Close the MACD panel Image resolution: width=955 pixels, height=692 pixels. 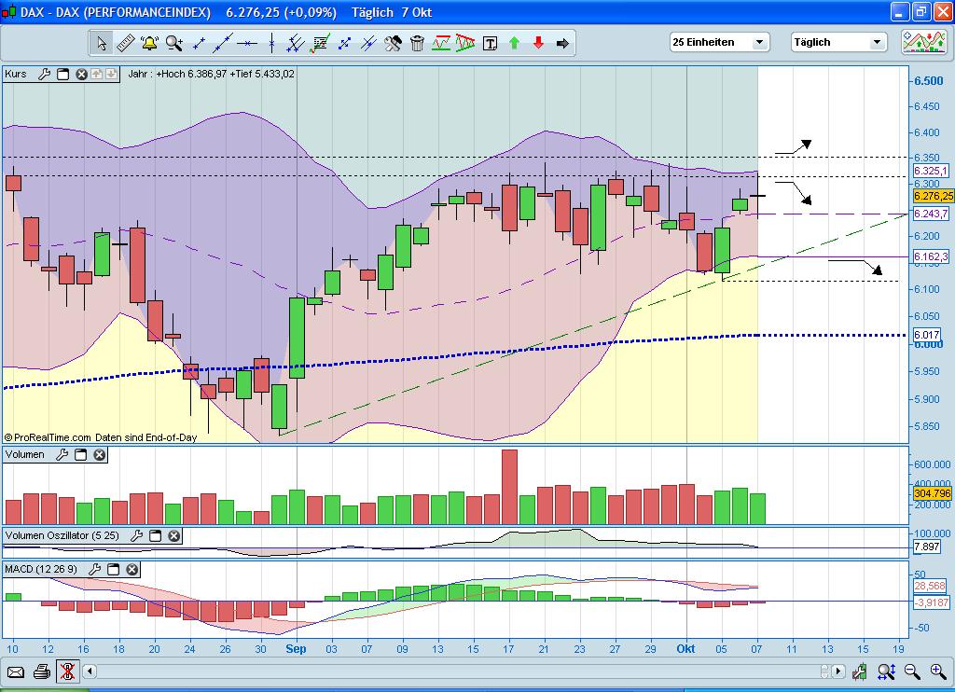[x=132, y=569]
